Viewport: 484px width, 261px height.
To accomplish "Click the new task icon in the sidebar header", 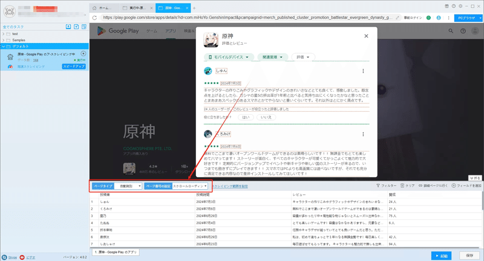I will 76,27.
